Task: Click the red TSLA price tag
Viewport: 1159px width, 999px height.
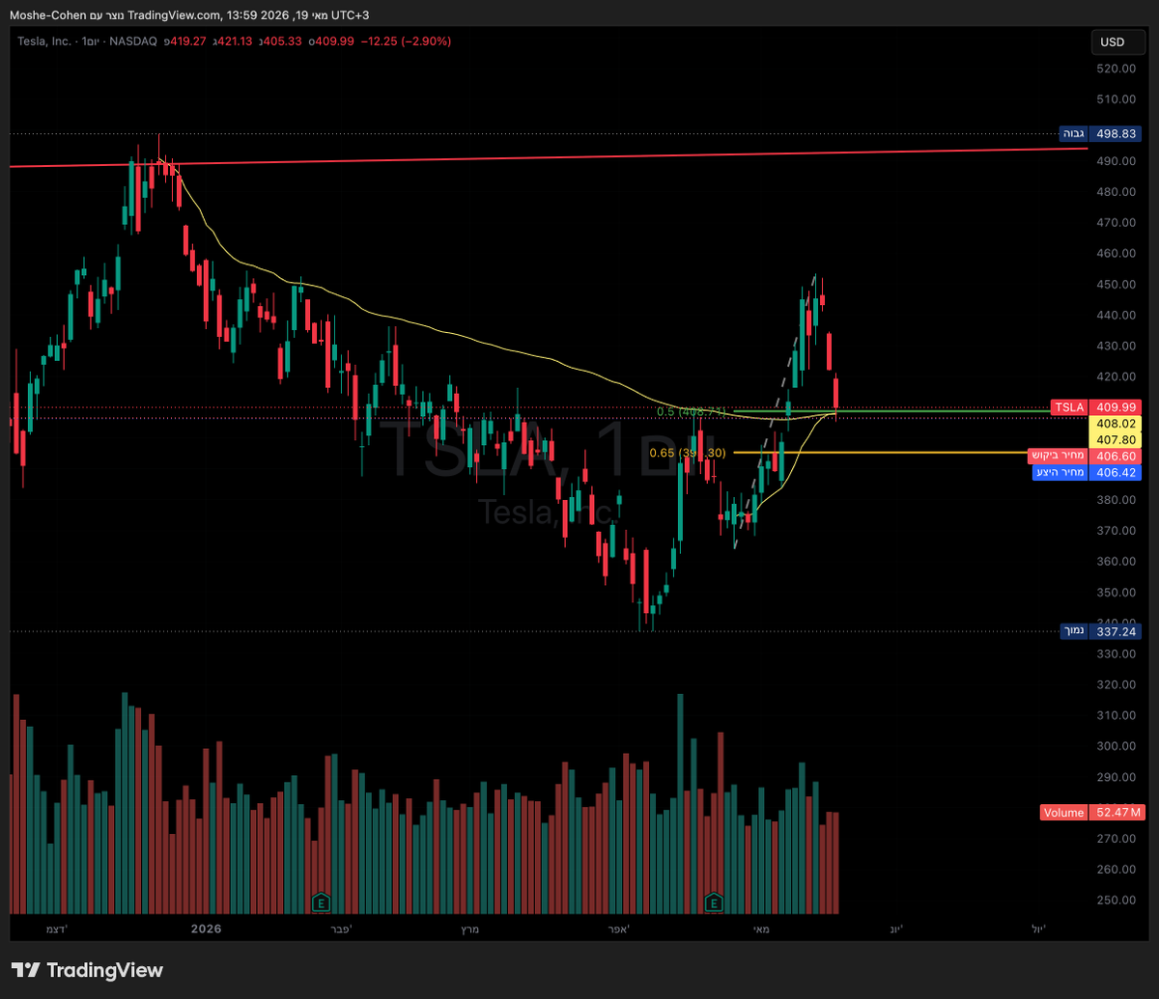Action: (x=1069, y=407)
